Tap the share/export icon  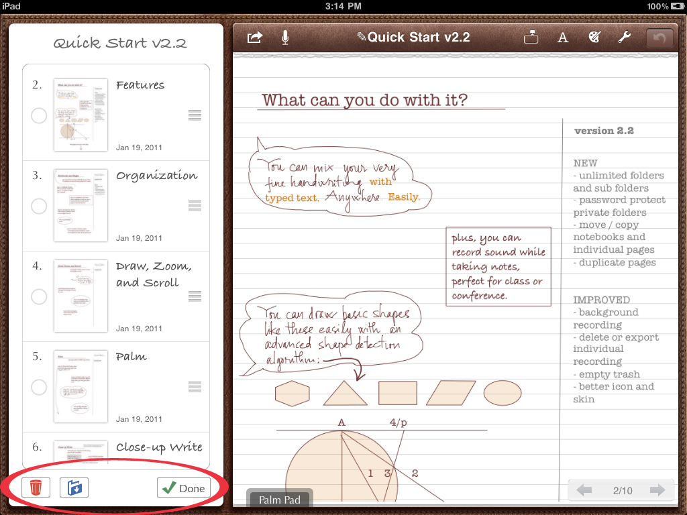coord(254,38)
